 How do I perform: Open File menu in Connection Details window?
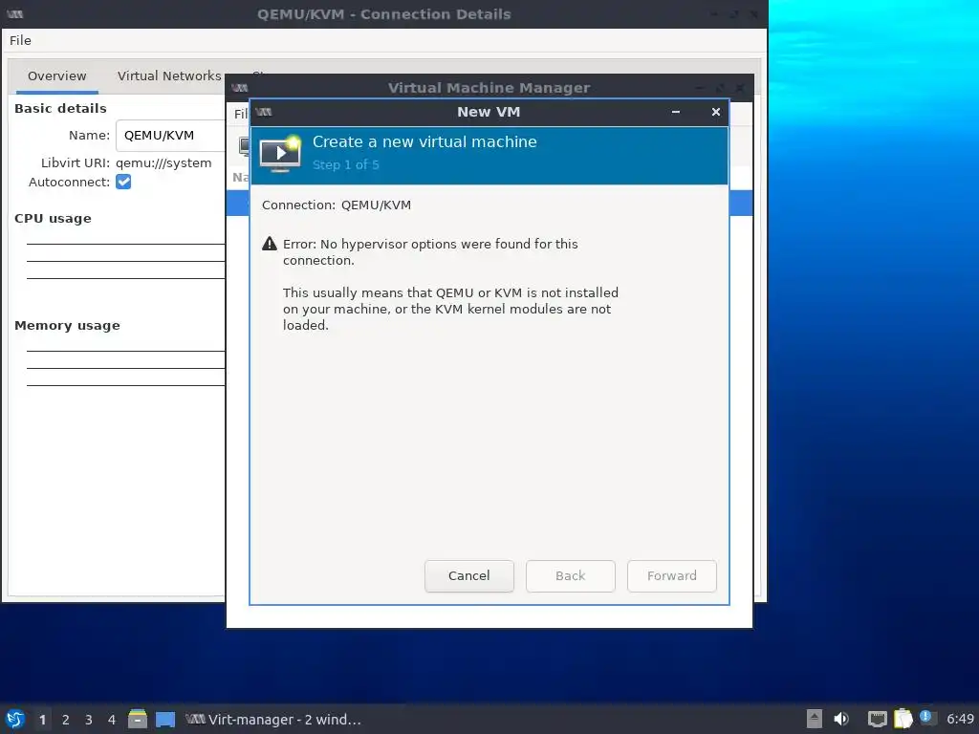tap(20, 40)
